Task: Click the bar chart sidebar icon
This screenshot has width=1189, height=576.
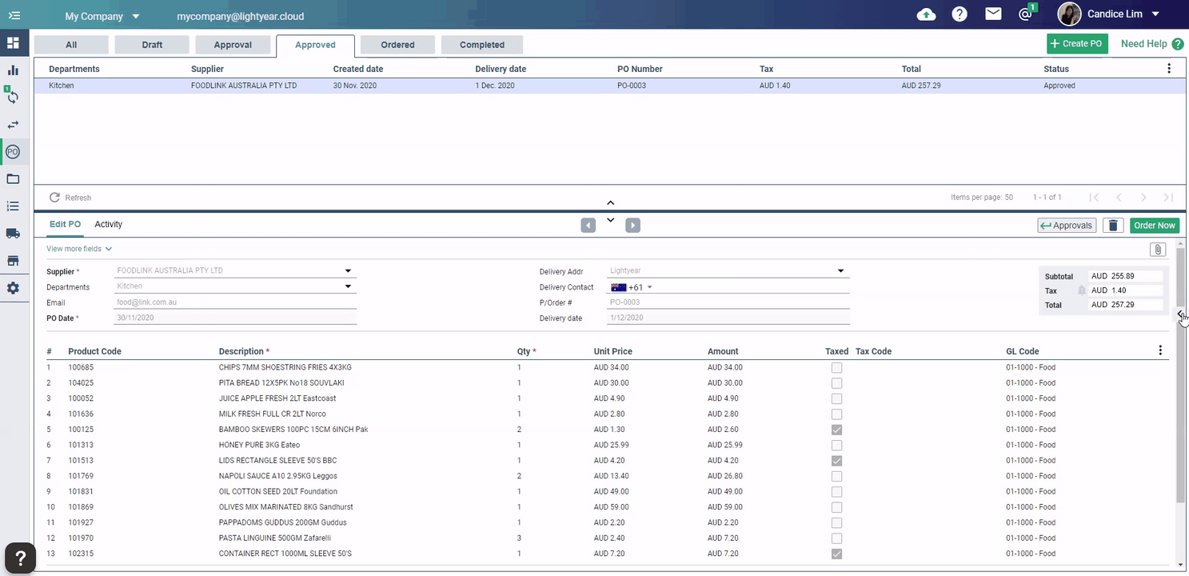Action: (x=13, y=70)
